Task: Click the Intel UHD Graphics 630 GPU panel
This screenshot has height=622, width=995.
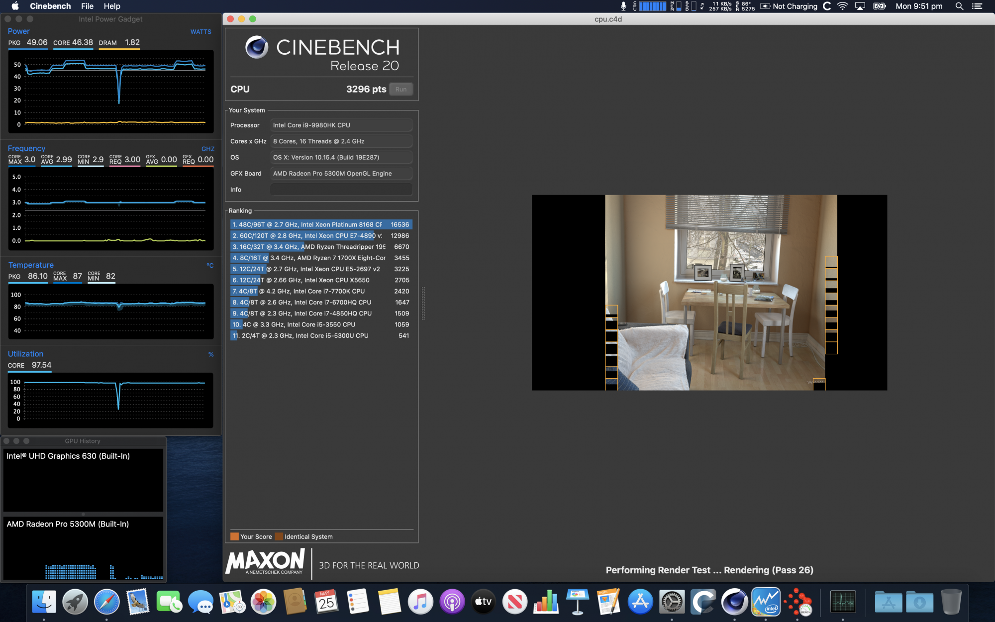Action: point(81,480)
